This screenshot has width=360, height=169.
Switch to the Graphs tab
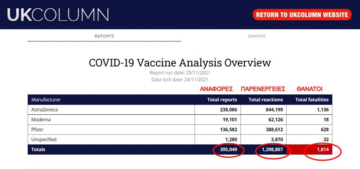point(257,36)
